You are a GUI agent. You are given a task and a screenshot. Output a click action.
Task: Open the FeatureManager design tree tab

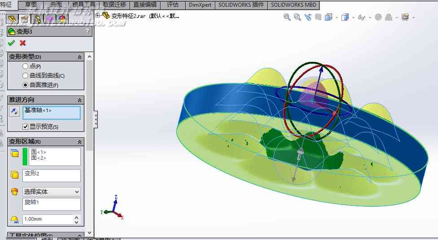(12, 19)
